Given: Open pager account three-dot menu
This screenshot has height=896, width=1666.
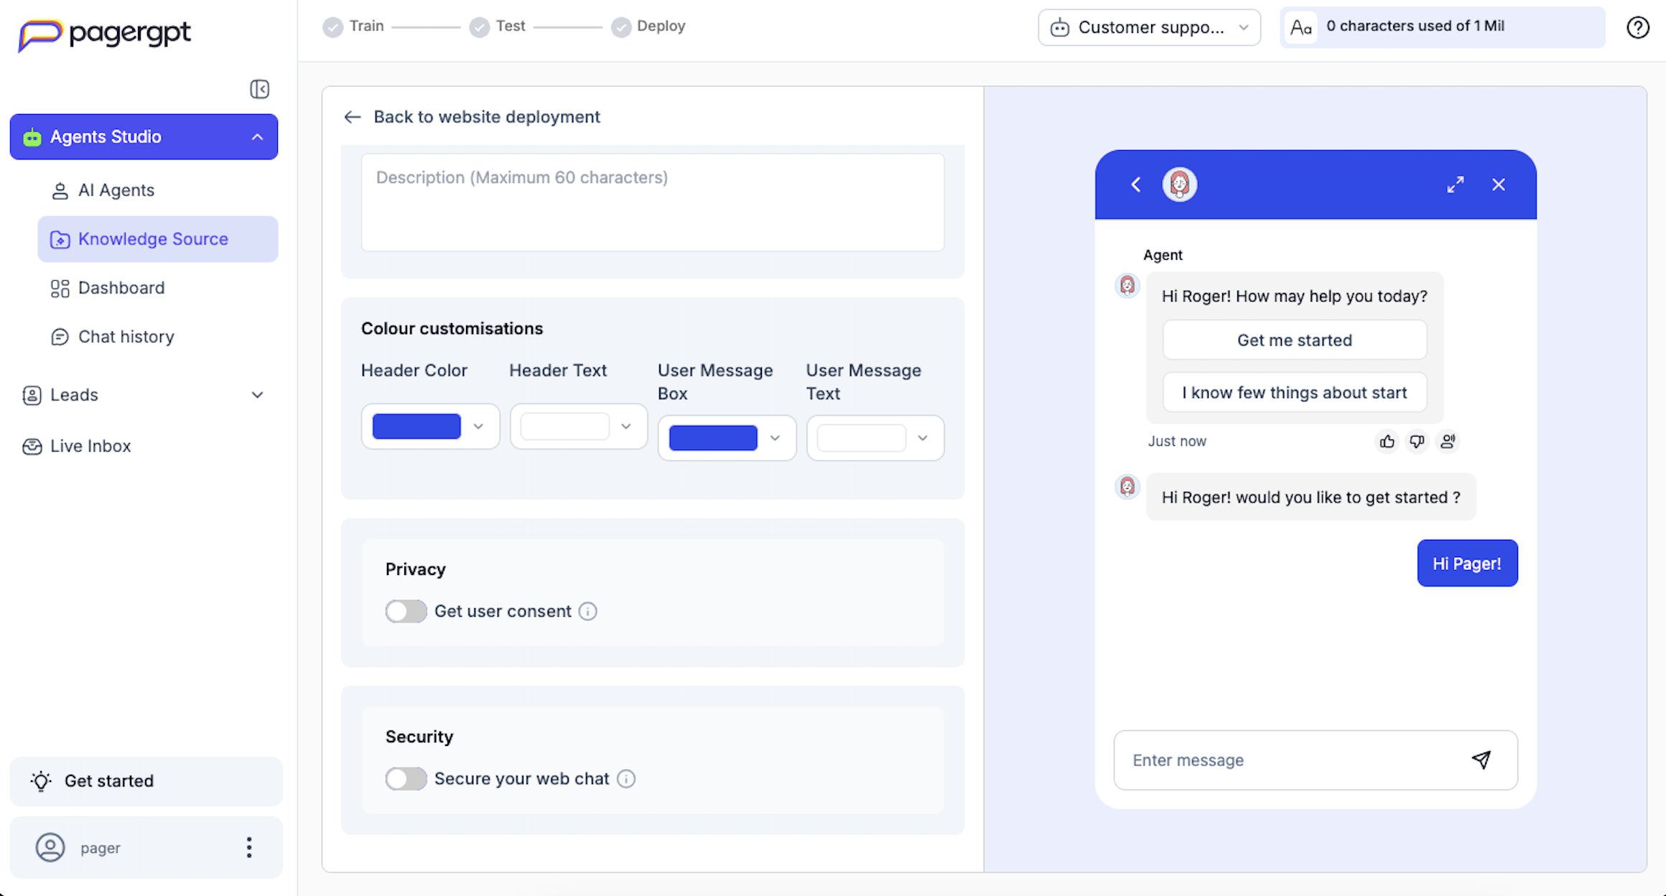Looking at the screenshot, I should (x=249, y=847).
